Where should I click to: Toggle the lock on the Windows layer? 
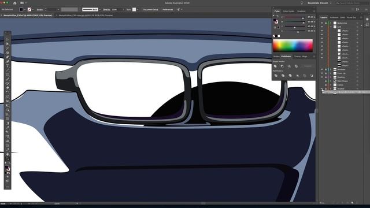(x=325, y=69)
